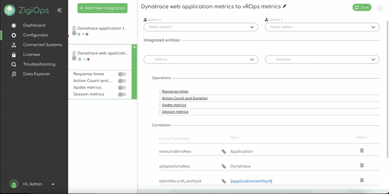This screenshot has height=194, width=389.
Task: Open the System 1 select system dropdown
Action: (x=201, y=27)
